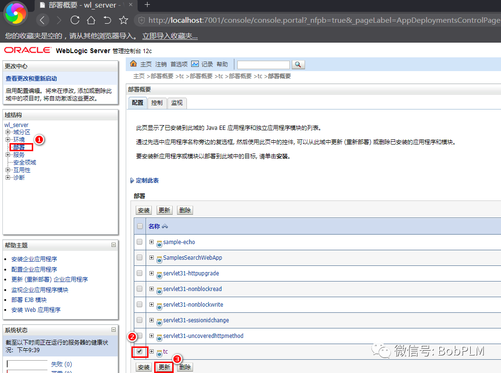The height and width of the screenshot is (373, 501).
Task: Switch to the 配置 tab
Action: [x=138, y=103]
